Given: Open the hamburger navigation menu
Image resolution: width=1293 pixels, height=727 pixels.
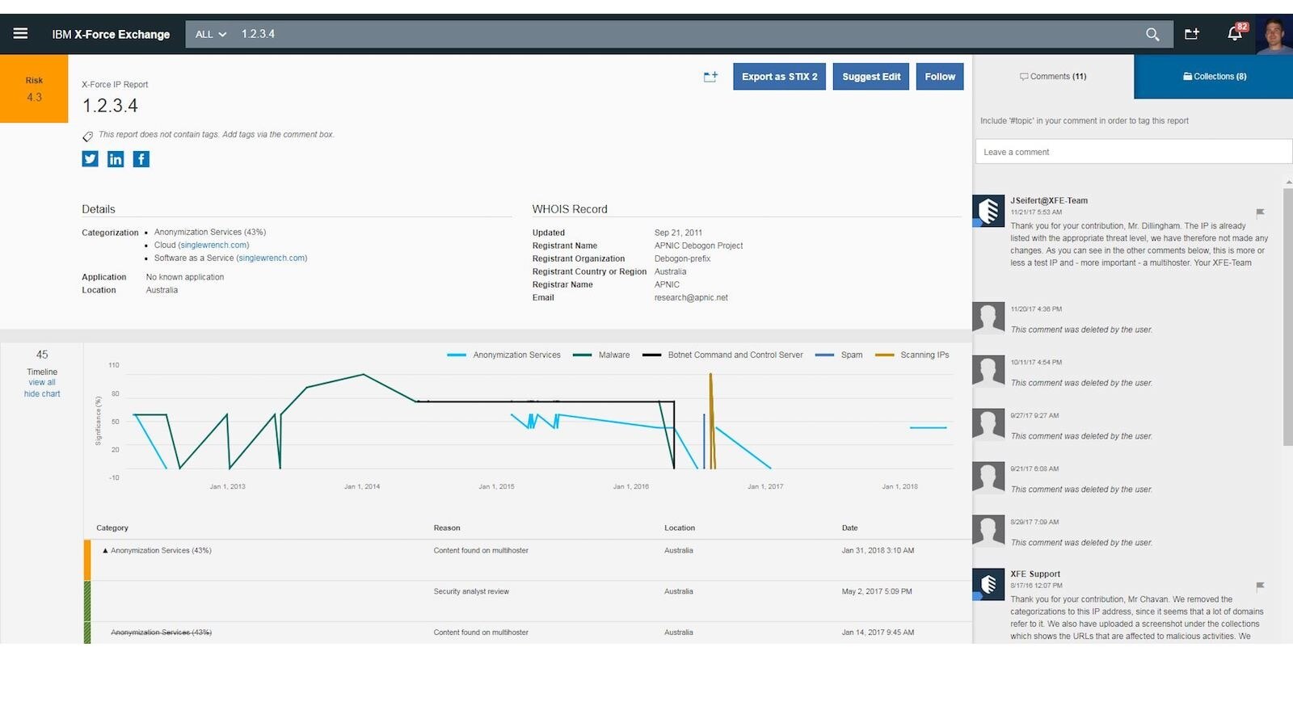Looking at the screenshot, I should pyautogui.click(x=20, y=33).
